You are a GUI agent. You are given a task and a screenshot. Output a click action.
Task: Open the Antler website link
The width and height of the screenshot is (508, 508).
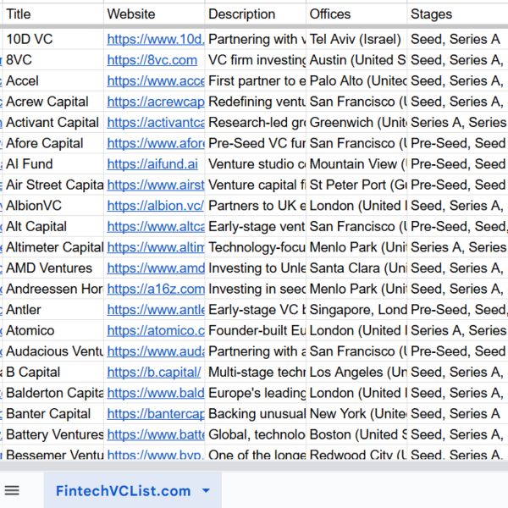(156, 310)
